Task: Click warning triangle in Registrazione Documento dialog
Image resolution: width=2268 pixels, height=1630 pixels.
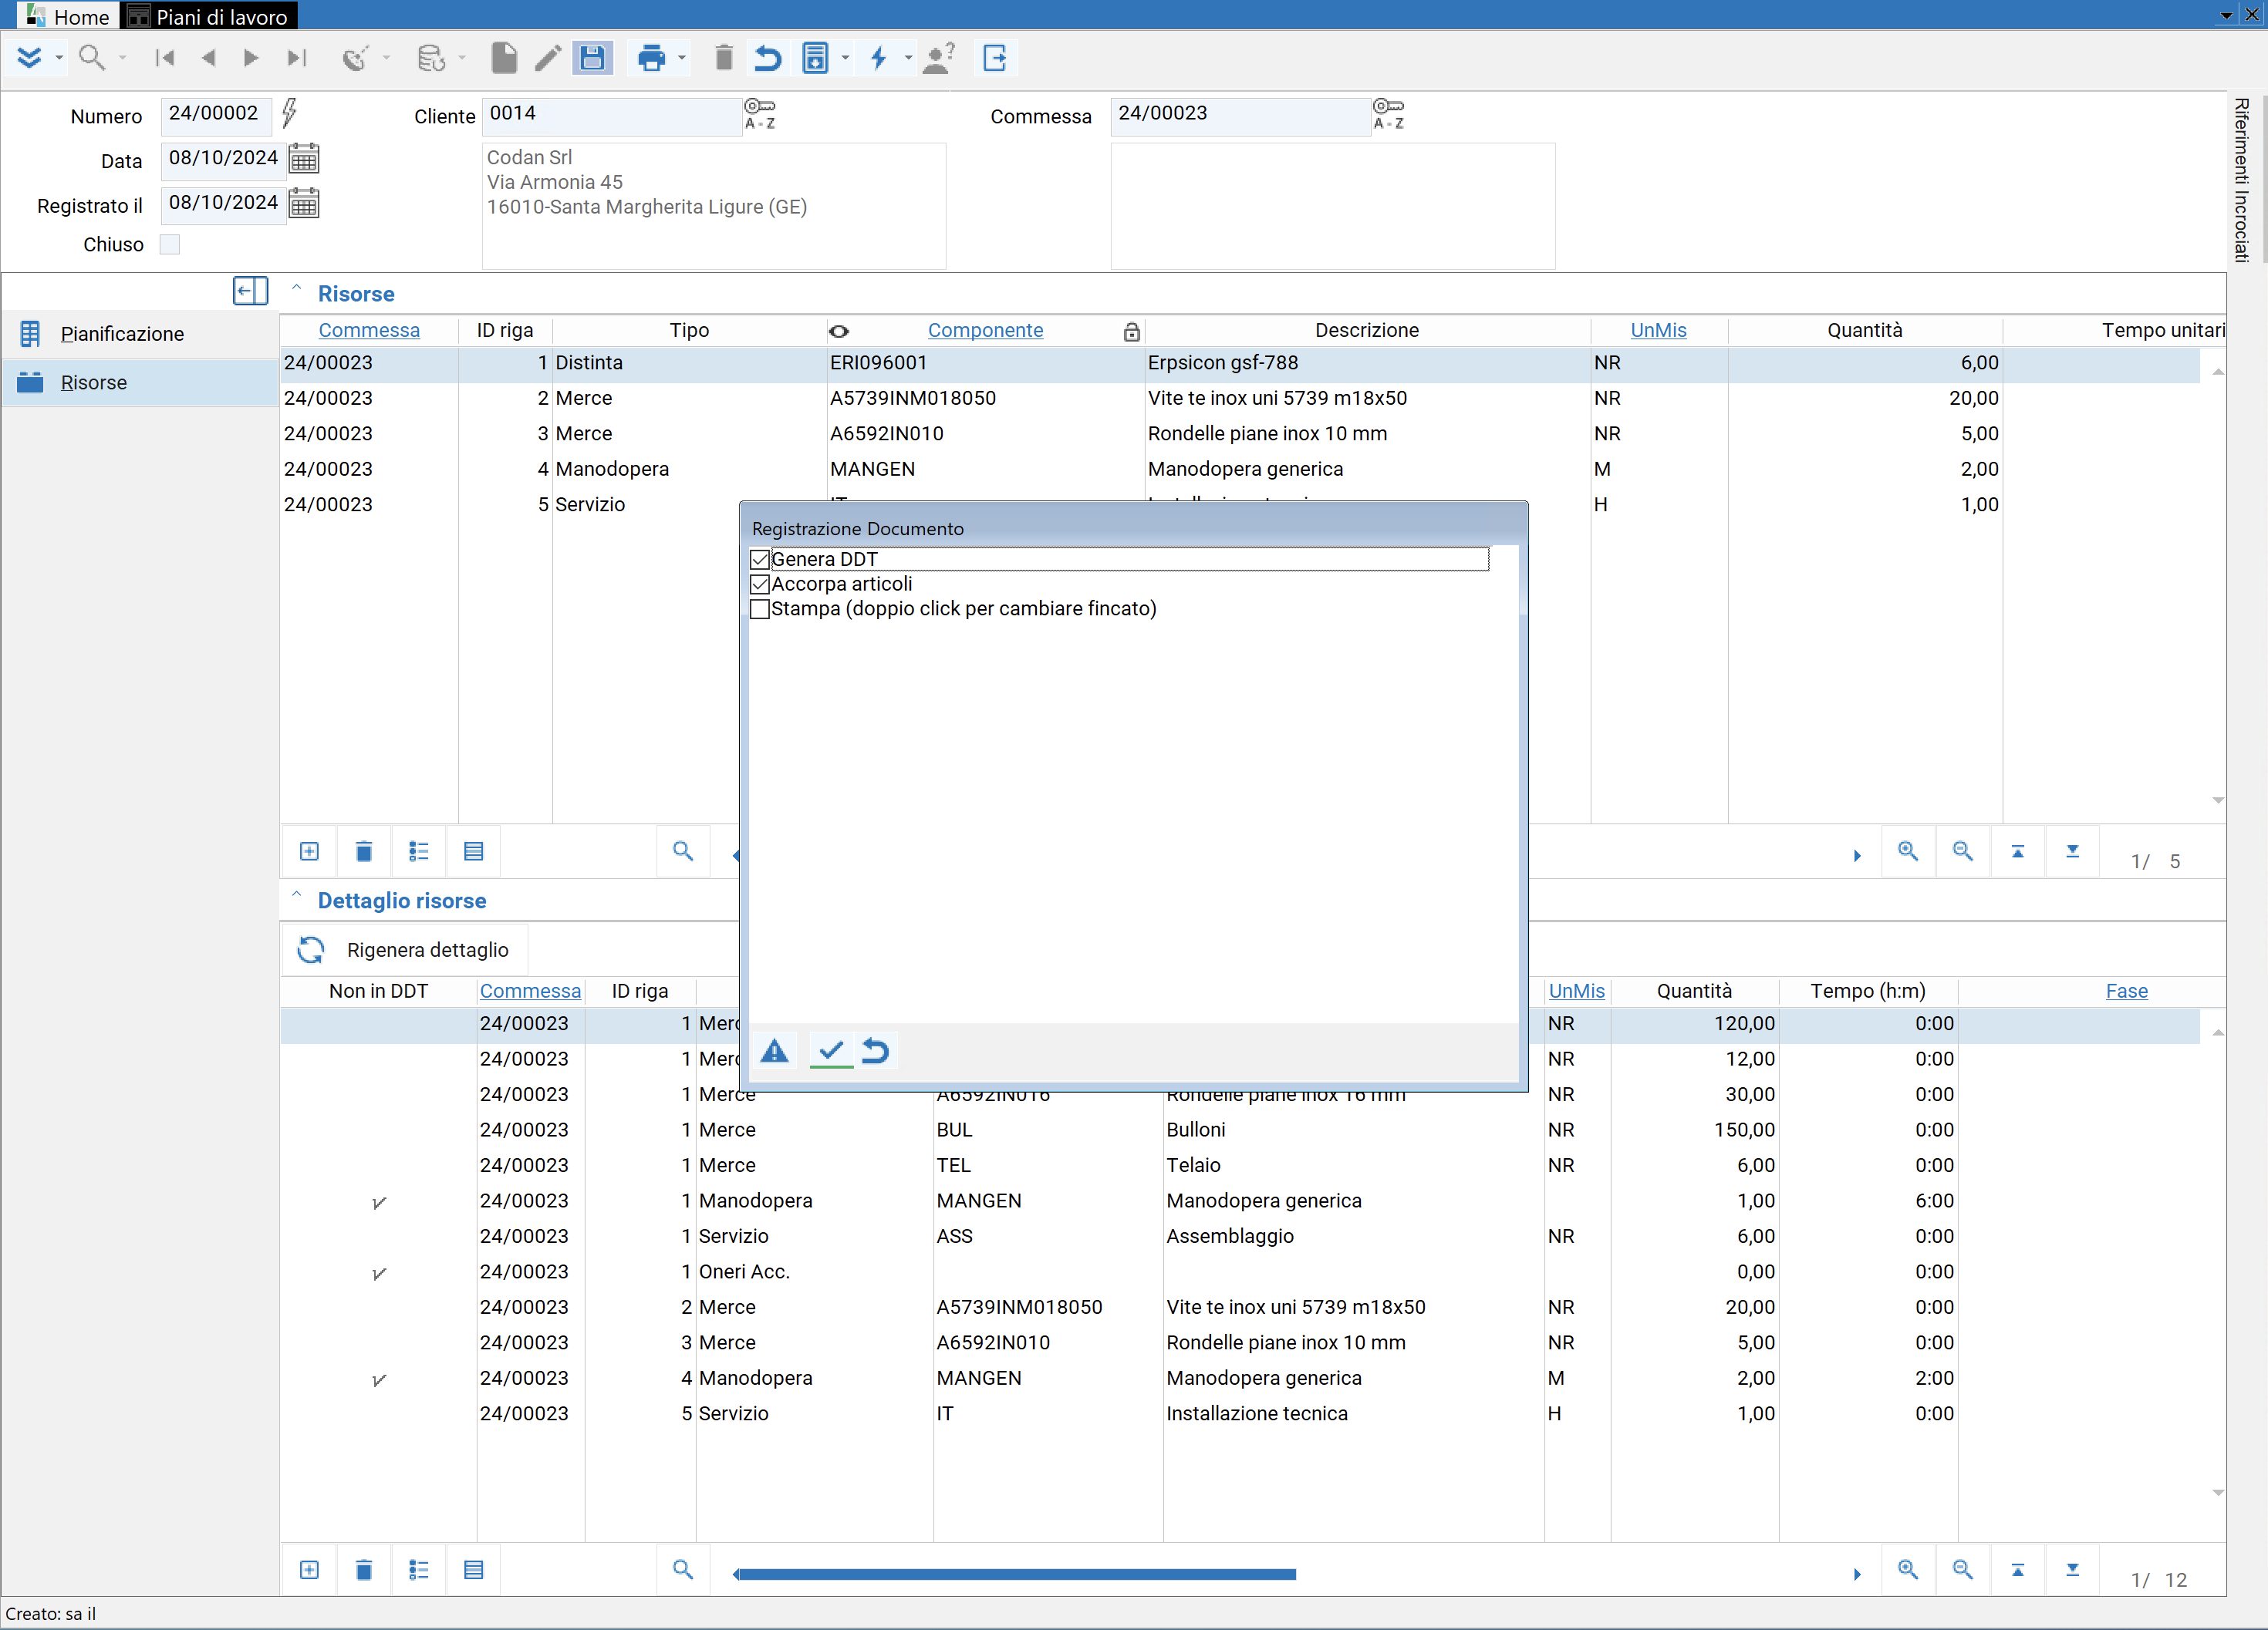Action: pyautogui.click(x=775, y=1050)
